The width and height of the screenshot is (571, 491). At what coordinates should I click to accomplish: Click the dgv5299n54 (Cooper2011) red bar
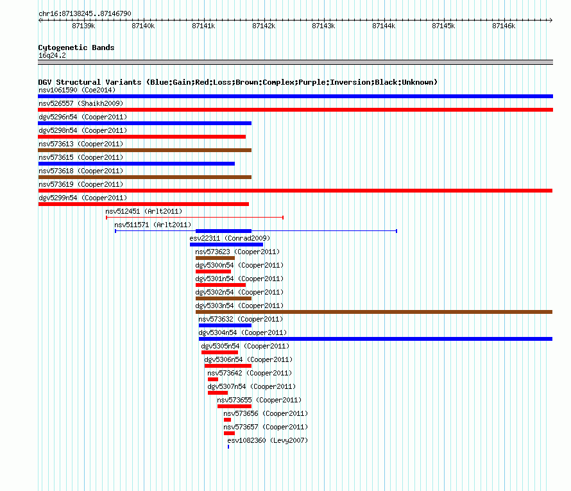point(144,204)
